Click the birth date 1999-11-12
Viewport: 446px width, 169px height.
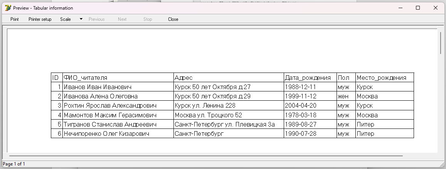pos(310,96)
